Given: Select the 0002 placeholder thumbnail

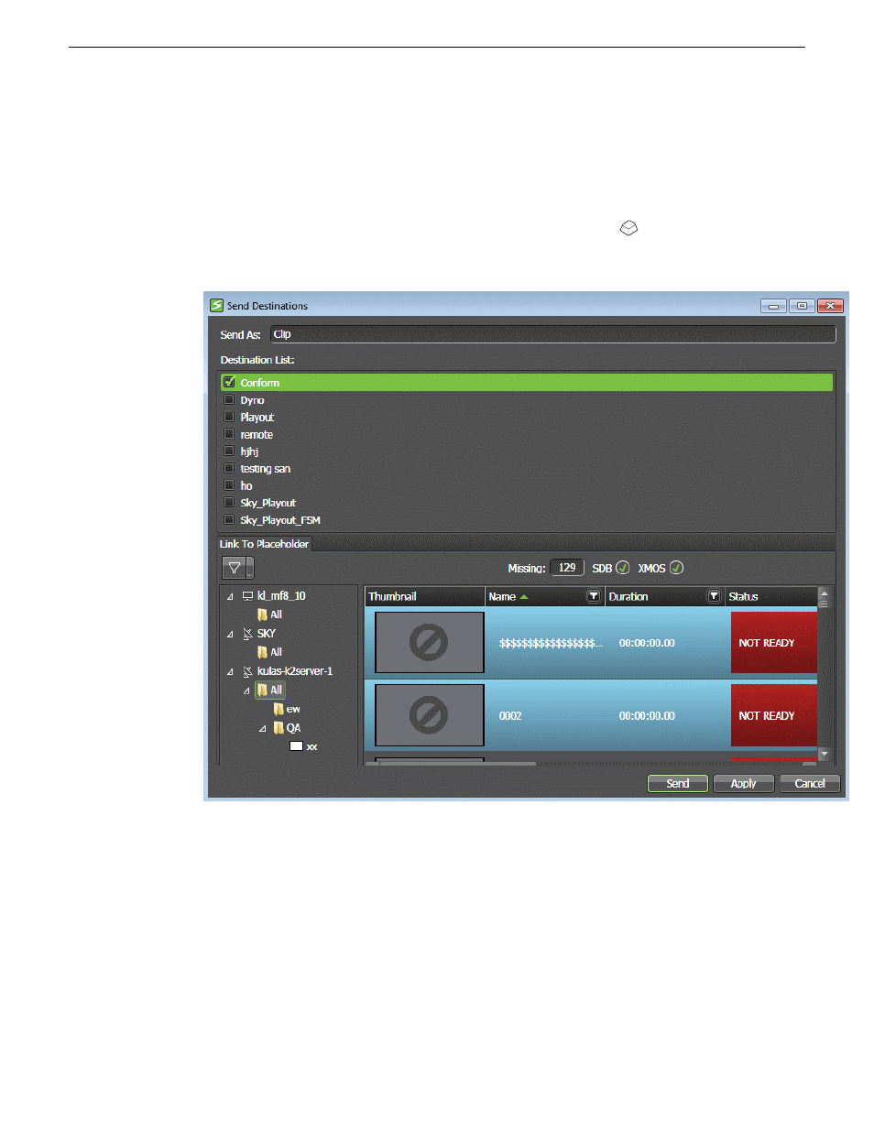Looking at the screenshot, I should (429, 715).
